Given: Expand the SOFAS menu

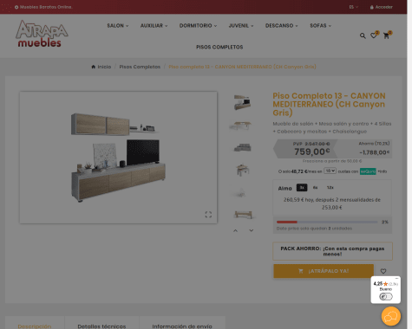Looking at the screenshot, I should click(321, 26).
